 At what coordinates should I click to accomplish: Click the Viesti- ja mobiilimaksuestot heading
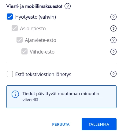click(34, 6)
